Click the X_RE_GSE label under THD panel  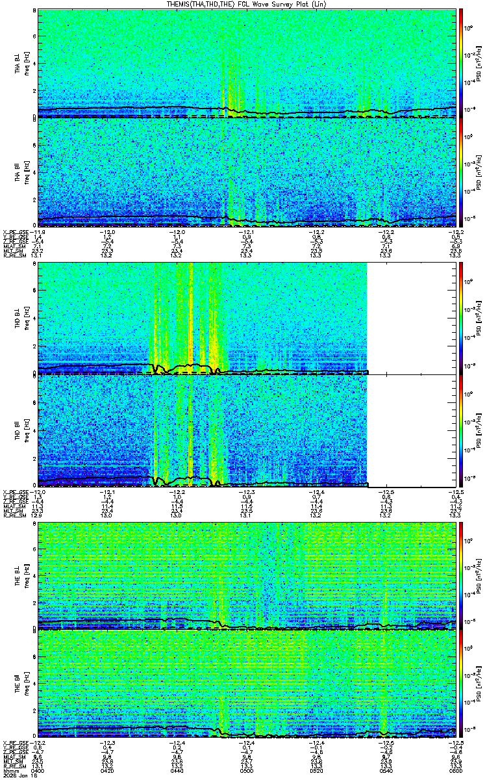point(16,492)
